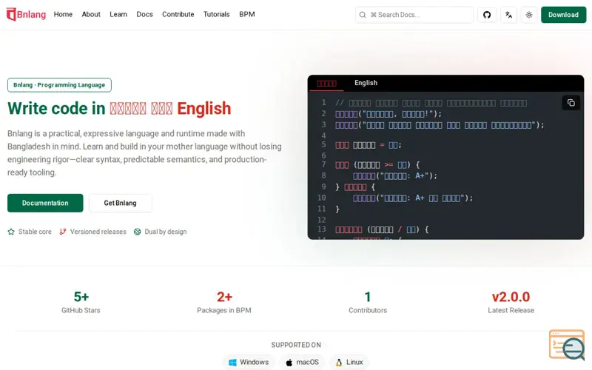The height and width of the screenshot is (370, 592).
Task: Click the star icon beside Stable core
Action: (x=11, y=232)
